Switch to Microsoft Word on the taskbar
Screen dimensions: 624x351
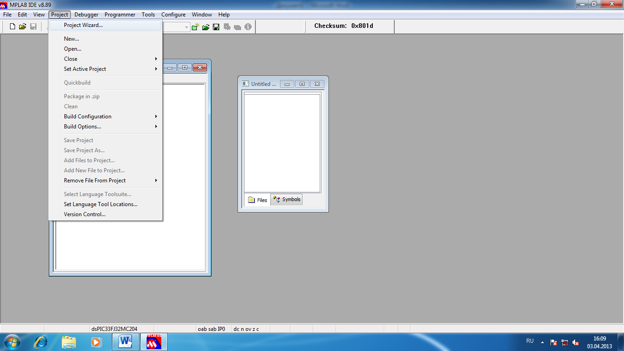(x=125, y=342)
